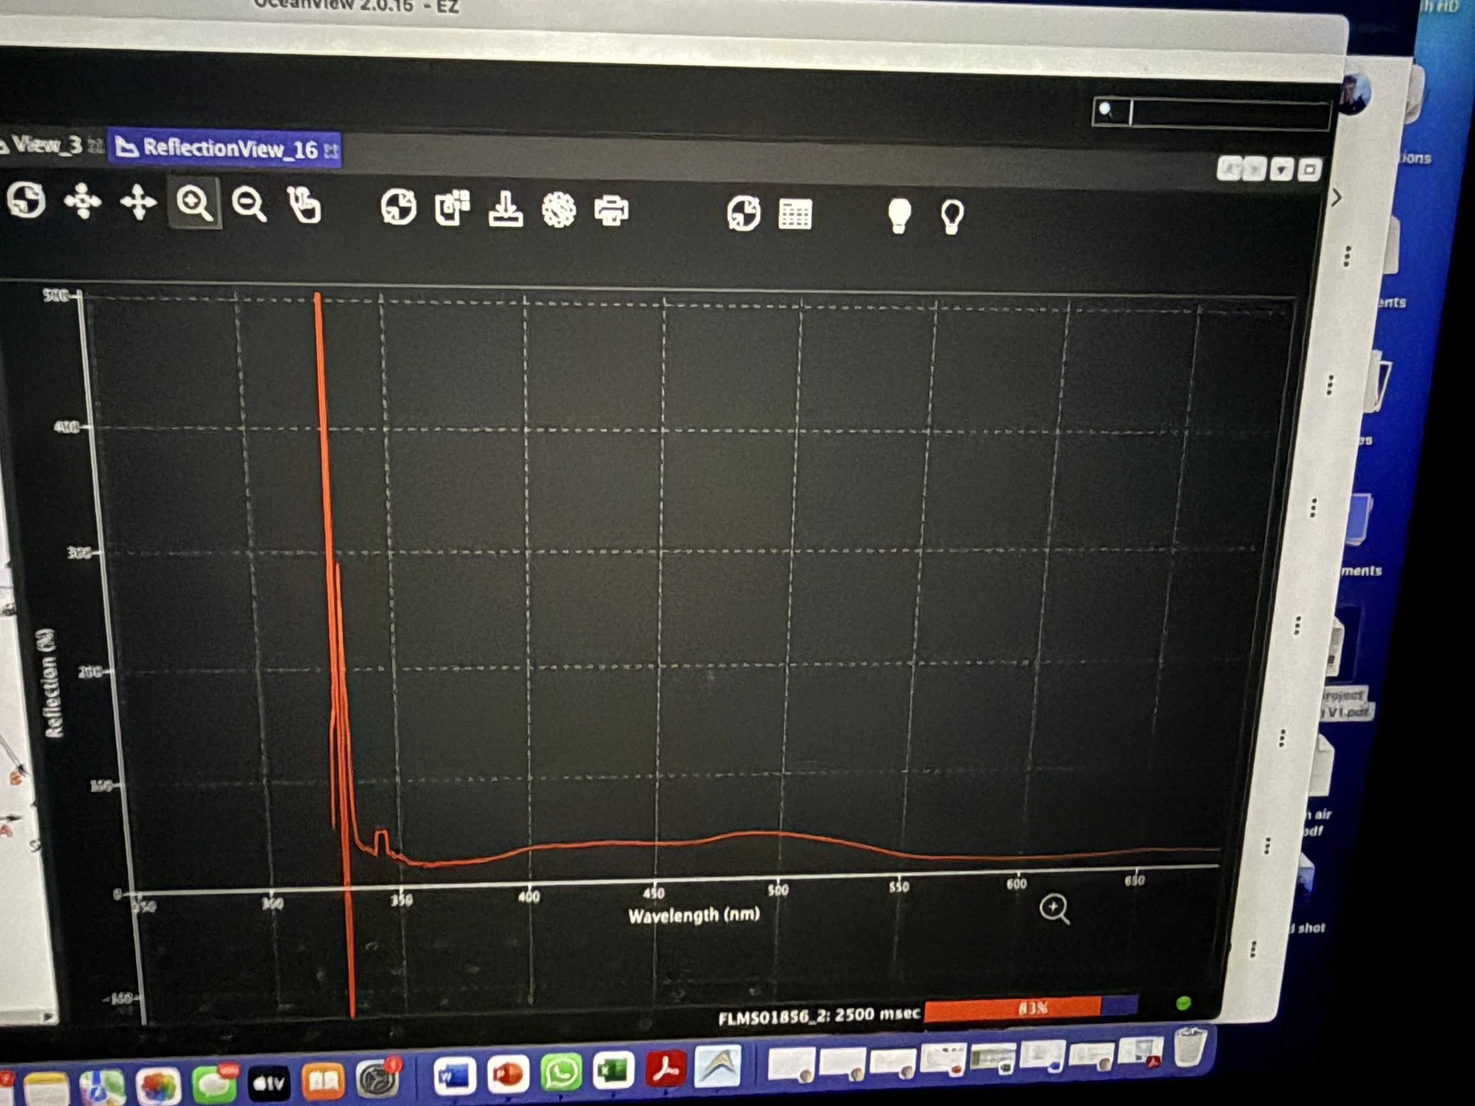Screen dimensions: 1475x1106
Task: Click the circular icon left of the copy icon
Action: [399, 206]
